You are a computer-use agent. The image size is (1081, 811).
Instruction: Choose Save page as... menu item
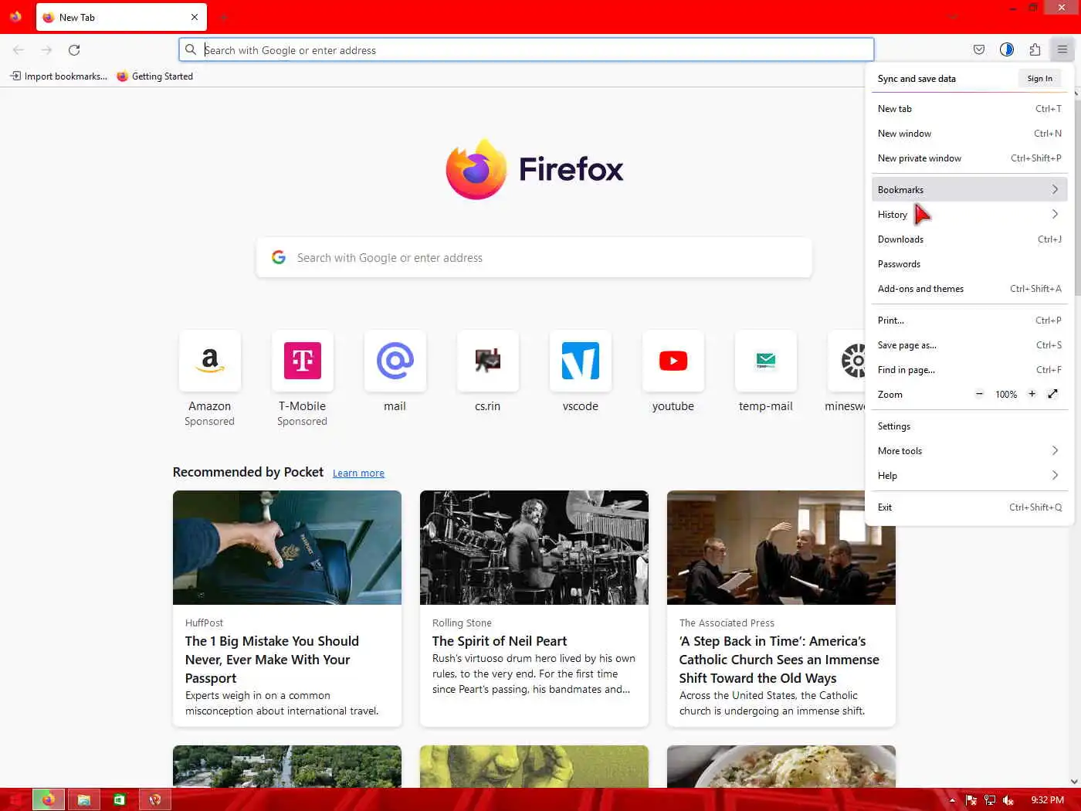(x=970, y=345)
